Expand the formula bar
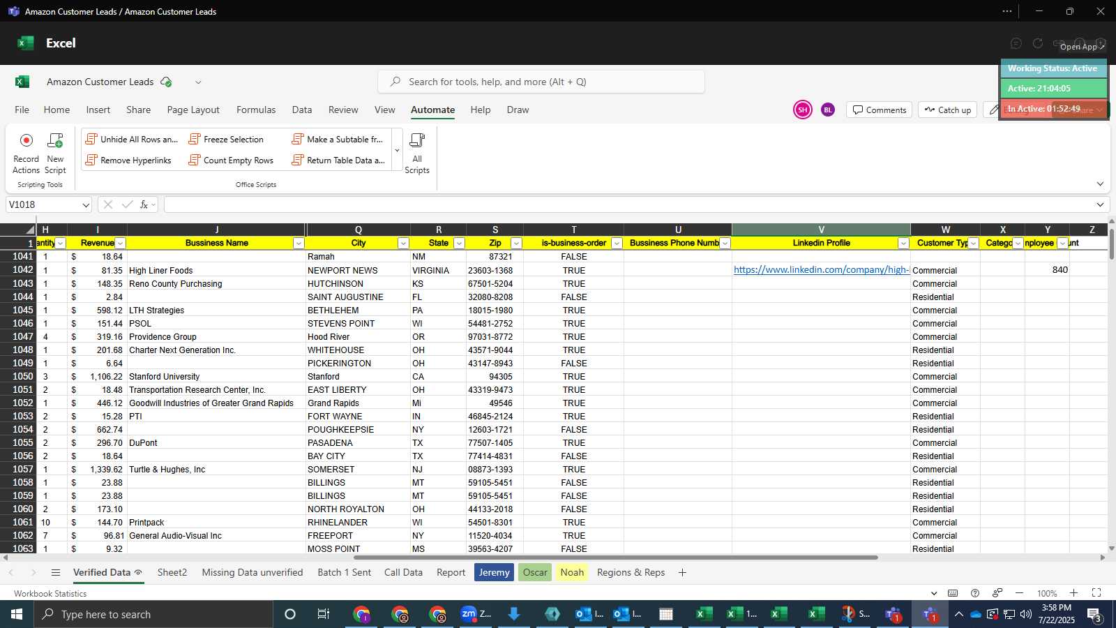This screenshot has height=628, width=1116. (x=1100, y=204)
